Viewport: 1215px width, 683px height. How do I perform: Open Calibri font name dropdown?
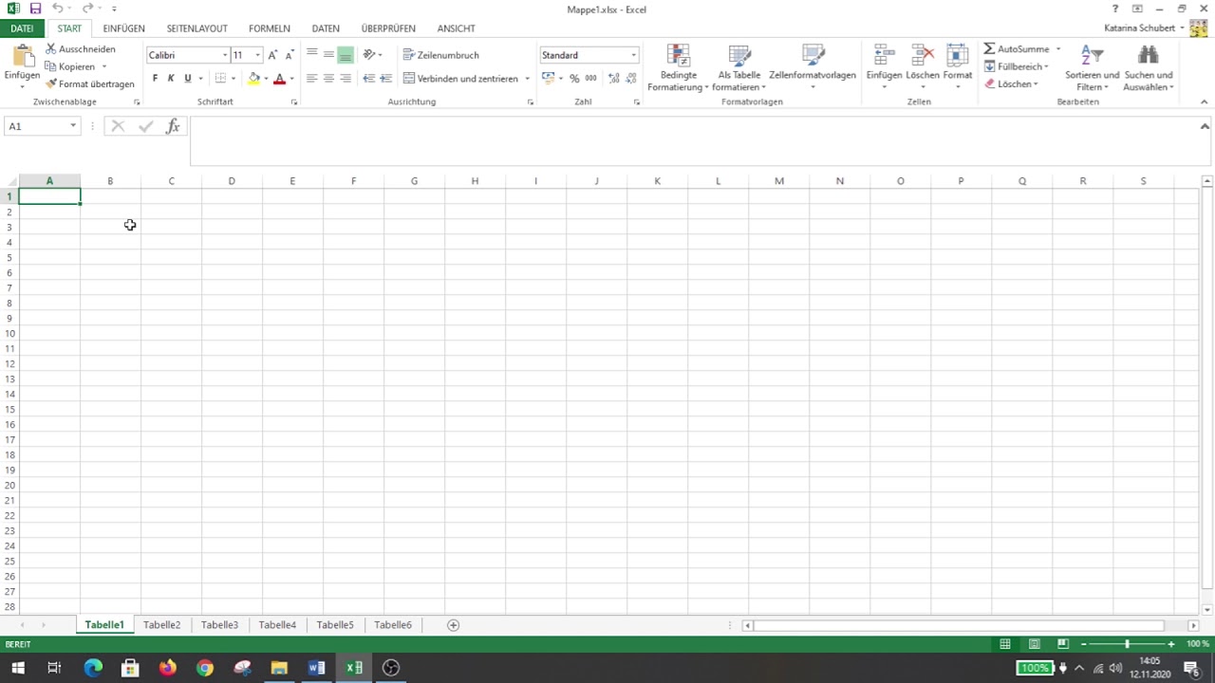click(x=225, y=55)
